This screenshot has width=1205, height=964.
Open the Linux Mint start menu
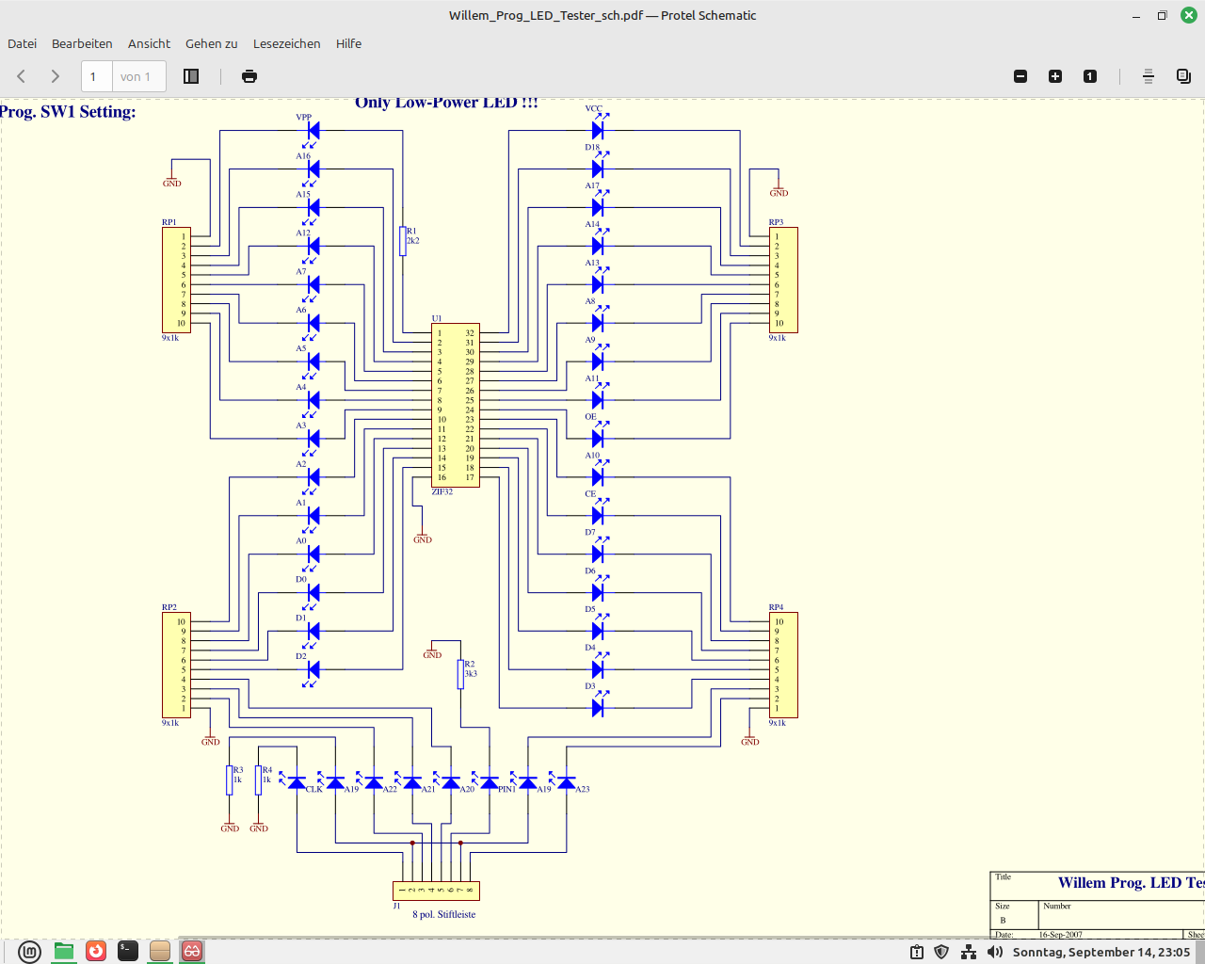tap(30, 952)
